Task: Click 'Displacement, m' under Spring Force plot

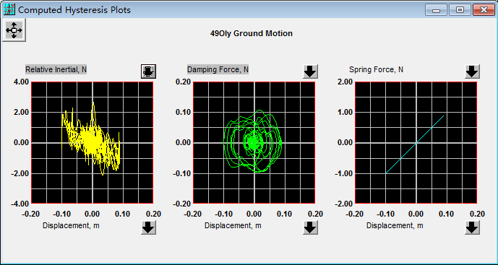Action: click(x=395, y=225)
